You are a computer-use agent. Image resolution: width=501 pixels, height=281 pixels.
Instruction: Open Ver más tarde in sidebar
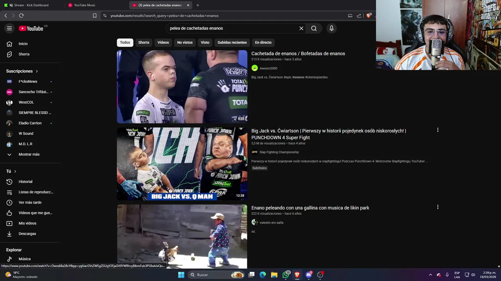30,203
